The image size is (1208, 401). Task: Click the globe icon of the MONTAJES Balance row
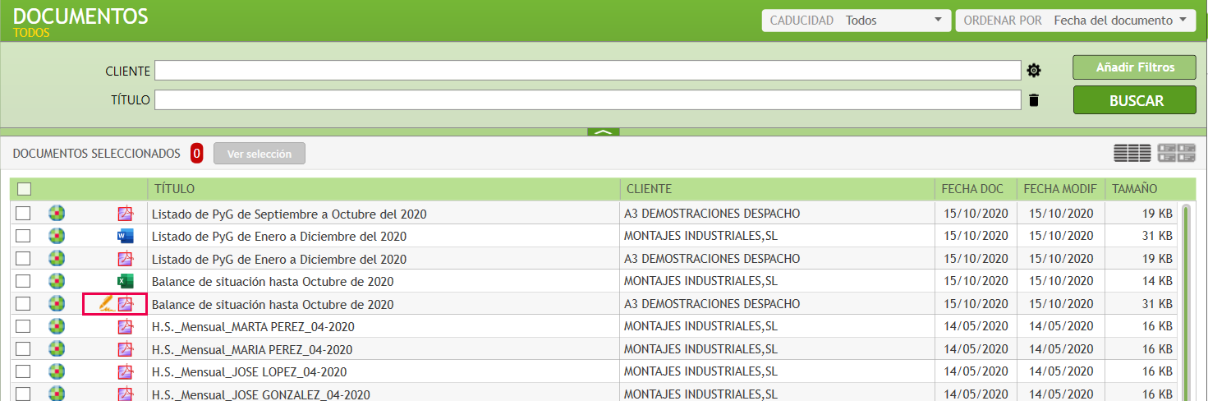pyautogui.click(x=57, y=281)
